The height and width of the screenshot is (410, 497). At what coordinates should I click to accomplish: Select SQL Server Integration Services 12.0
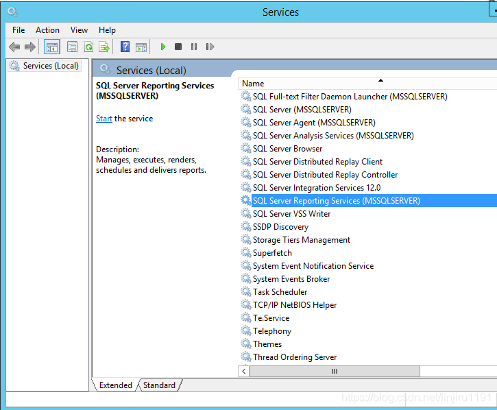pyautogui.click(x=317, y=187)
